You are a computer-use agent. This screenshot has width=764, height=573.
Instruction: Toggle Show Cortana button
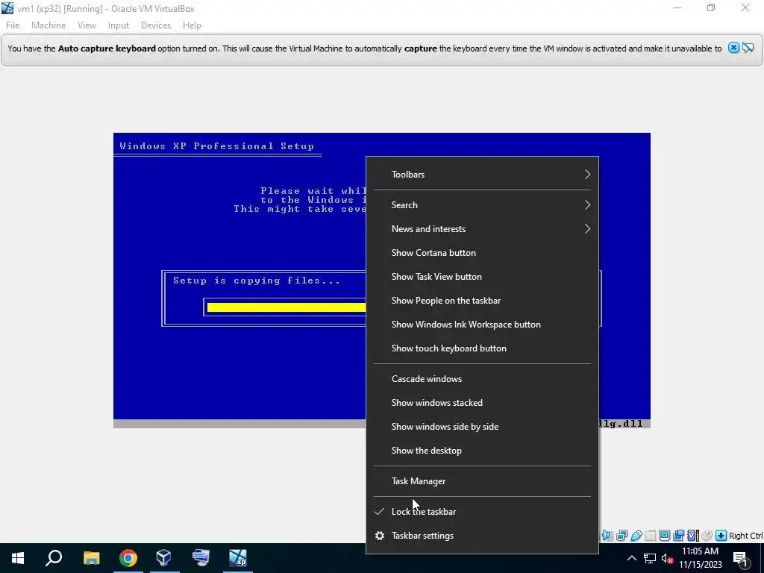click(482, 252)
